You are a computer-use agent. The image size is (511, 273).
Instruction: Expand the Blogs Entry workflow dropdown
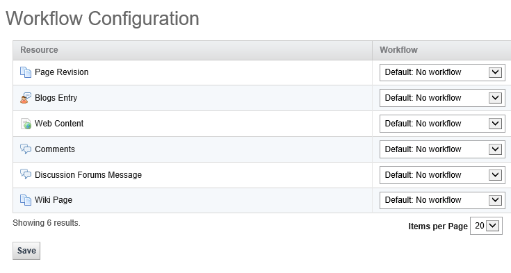(442, 98)
